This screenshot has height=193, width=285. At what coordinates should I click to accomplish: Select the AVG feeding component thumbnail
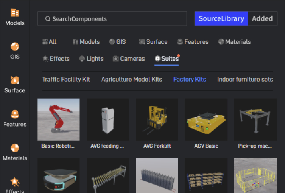(108, 119)
